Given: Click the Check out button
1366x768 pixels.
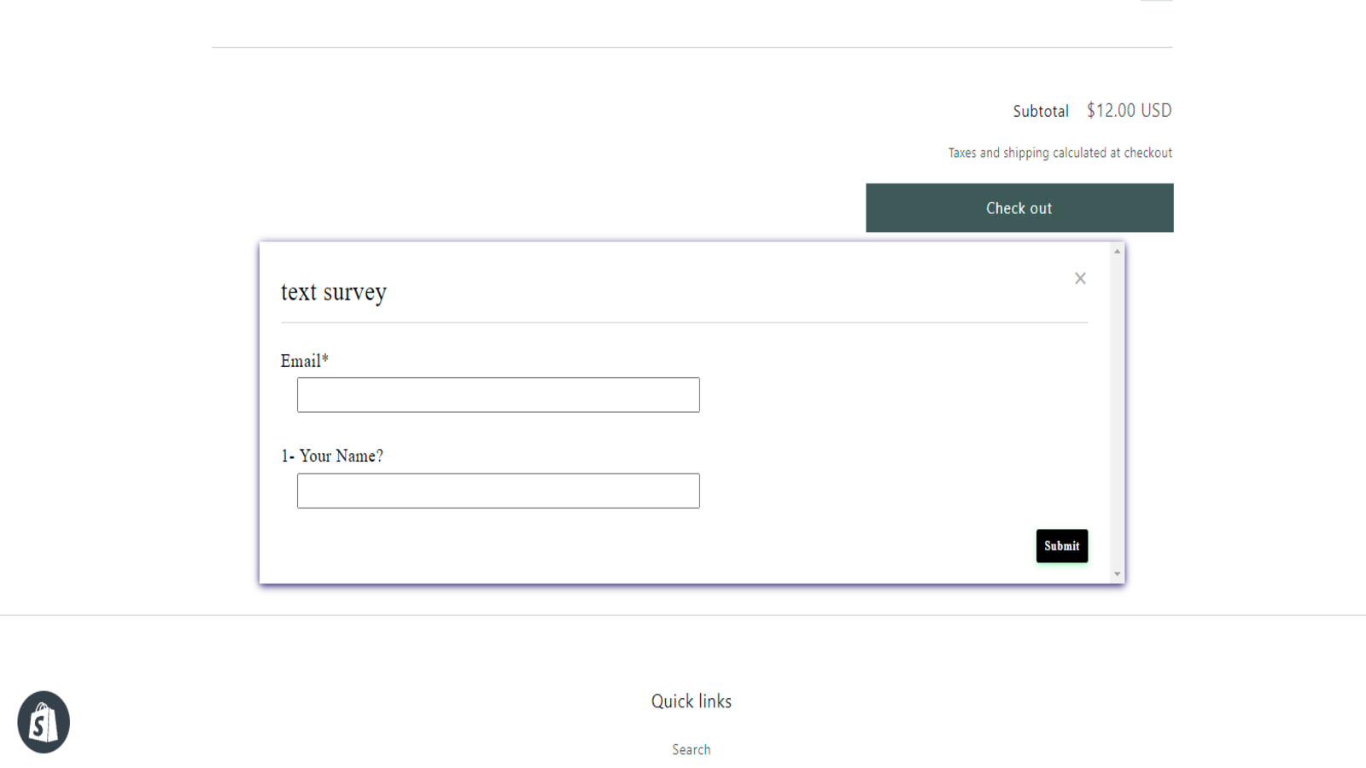Looking at the screenshot, I should (1019, 208).
